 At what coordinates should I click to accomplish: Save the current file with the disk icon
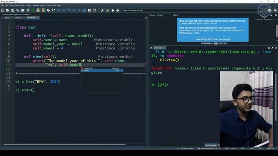[x=13, y=10]
